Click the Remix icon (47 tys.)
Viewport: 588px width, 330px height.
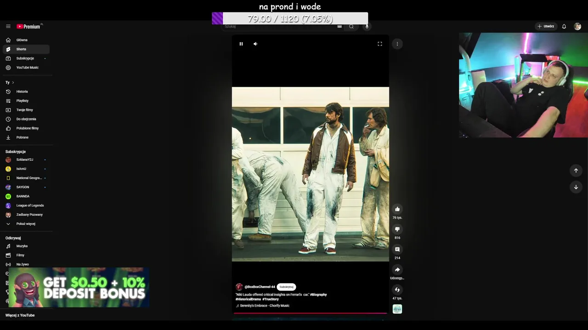(397, 290)
